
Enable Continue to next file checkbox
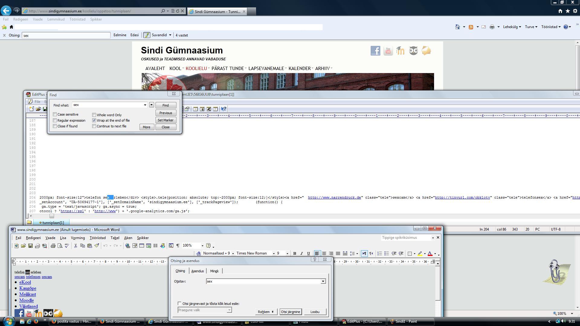pos(94,126)
